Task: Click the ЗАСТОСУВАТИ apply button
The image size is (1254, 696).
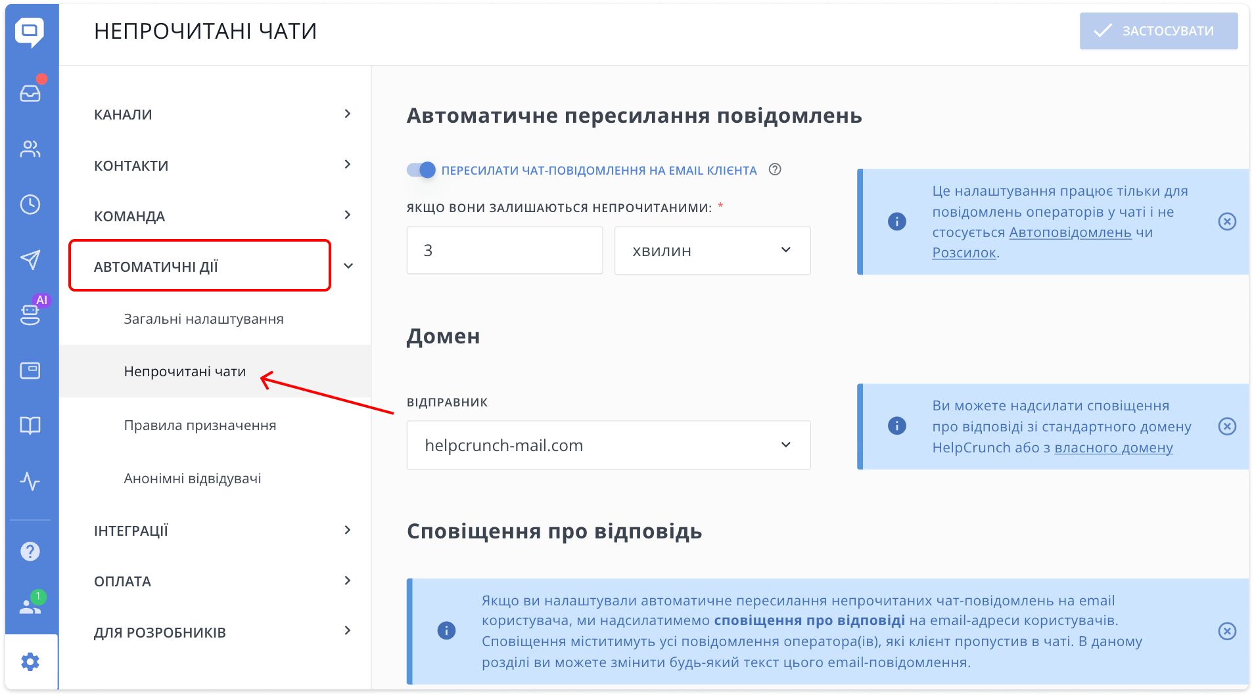Action: tap(1158, 30)
